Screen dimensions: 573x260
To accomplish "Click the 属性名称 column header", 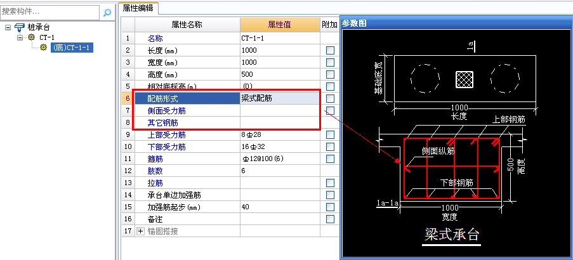I will click(187, 25).
